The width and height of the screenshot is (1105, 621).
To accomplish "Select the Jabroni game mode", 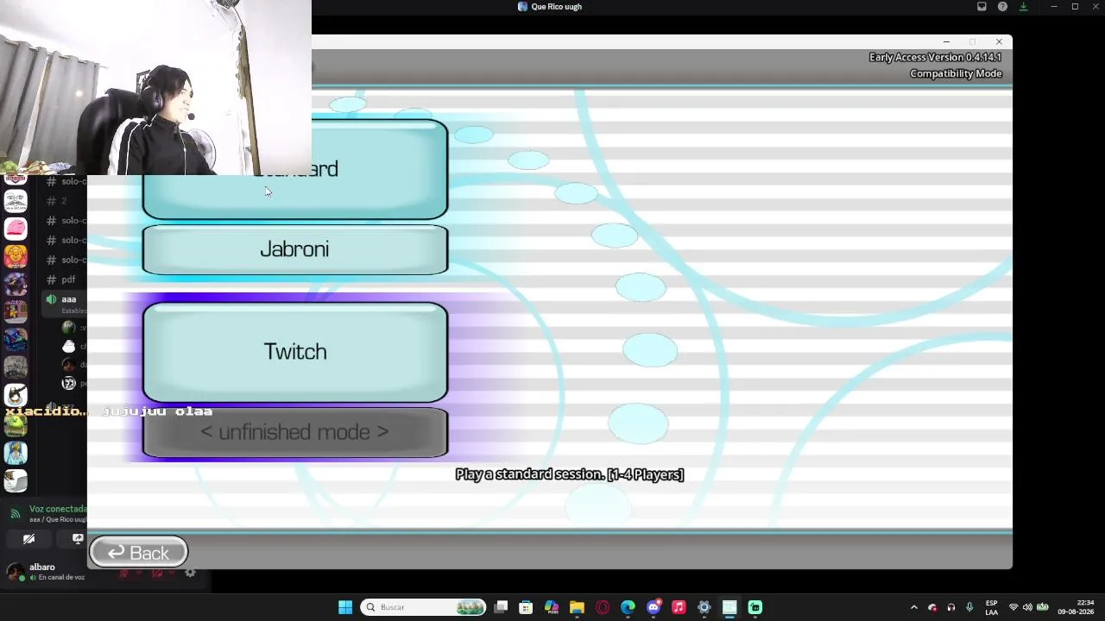I will pyautogui.click(x=295, y=250).
